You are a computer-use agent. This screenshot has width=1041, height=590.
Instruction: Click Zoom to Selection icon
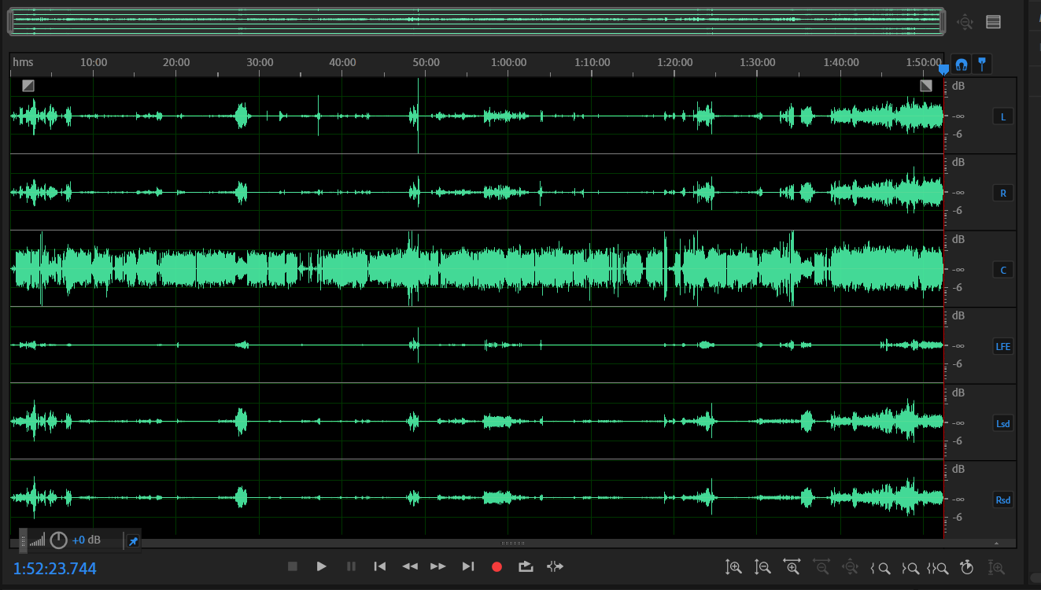coord(938,567)
